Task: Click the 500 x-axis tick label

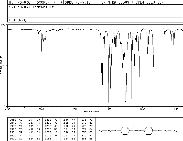Action: click(x=176, y=109)
